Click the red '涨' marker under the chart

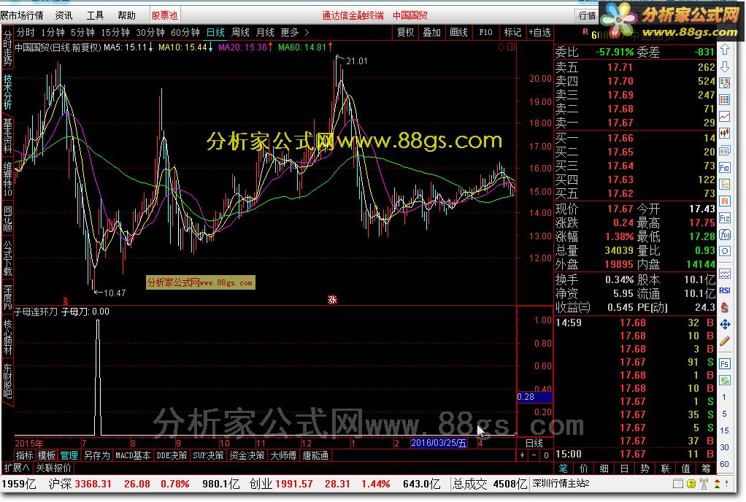[332, 299]
